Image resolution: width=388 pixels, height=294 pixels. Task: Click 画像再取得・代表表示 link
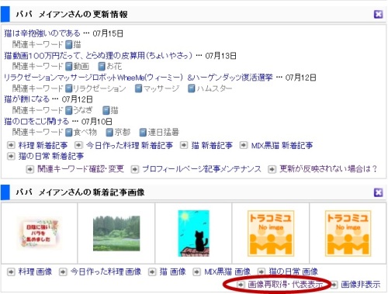pyautogui.click(x=286, y=285)
